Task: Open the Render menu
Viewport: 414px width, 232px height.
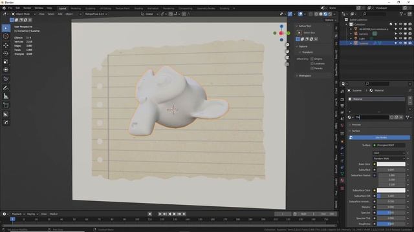Action: [27, 8]
